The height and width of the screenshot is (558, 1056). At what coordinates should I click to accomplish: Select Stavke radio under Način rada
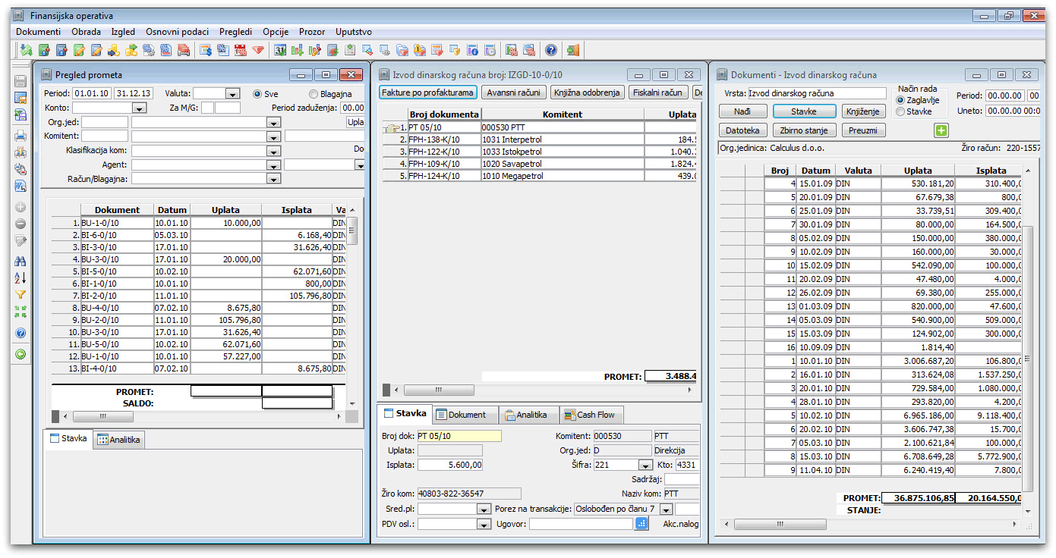[900, 111]
